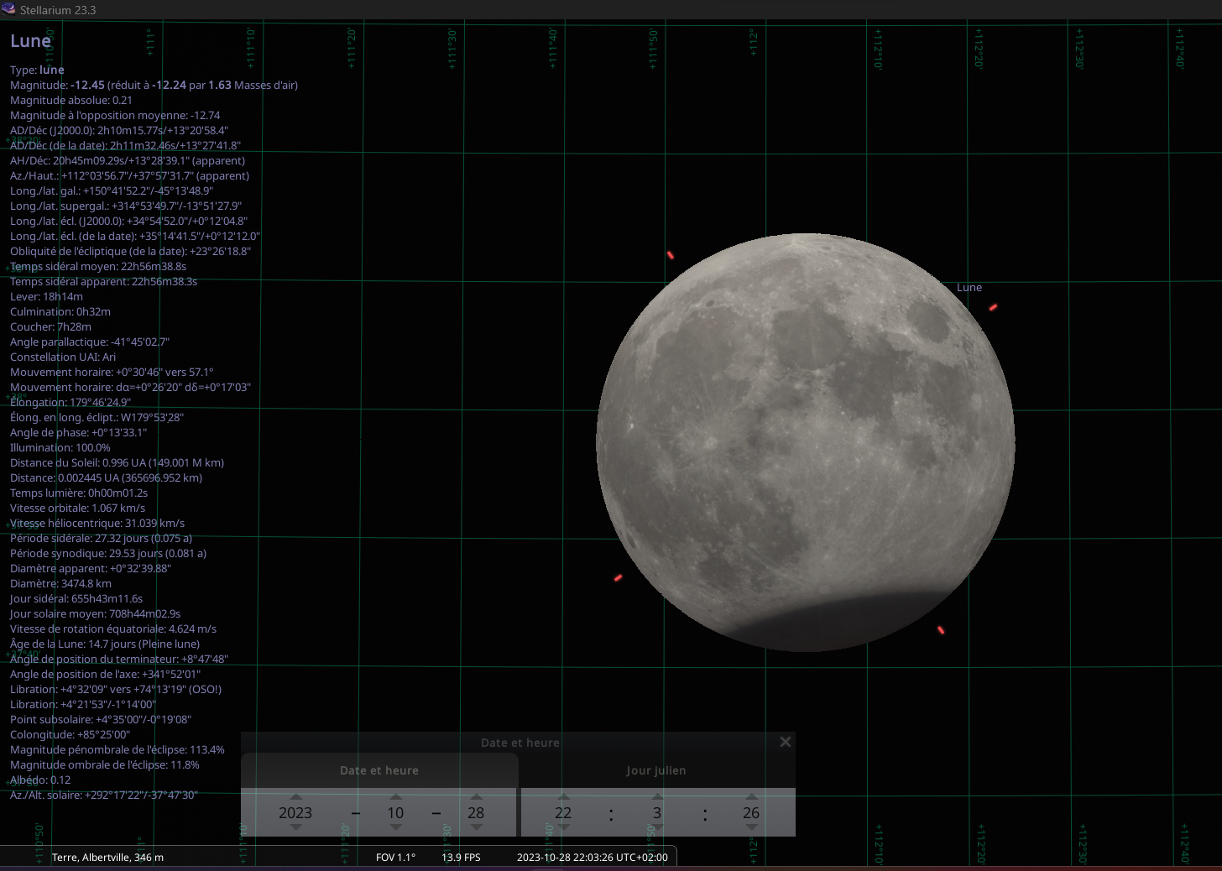Viewport: 1222px width, 871px height.
Task: Click the Temps lumière: 0h00m01.2s line
Action: (79, 493)
